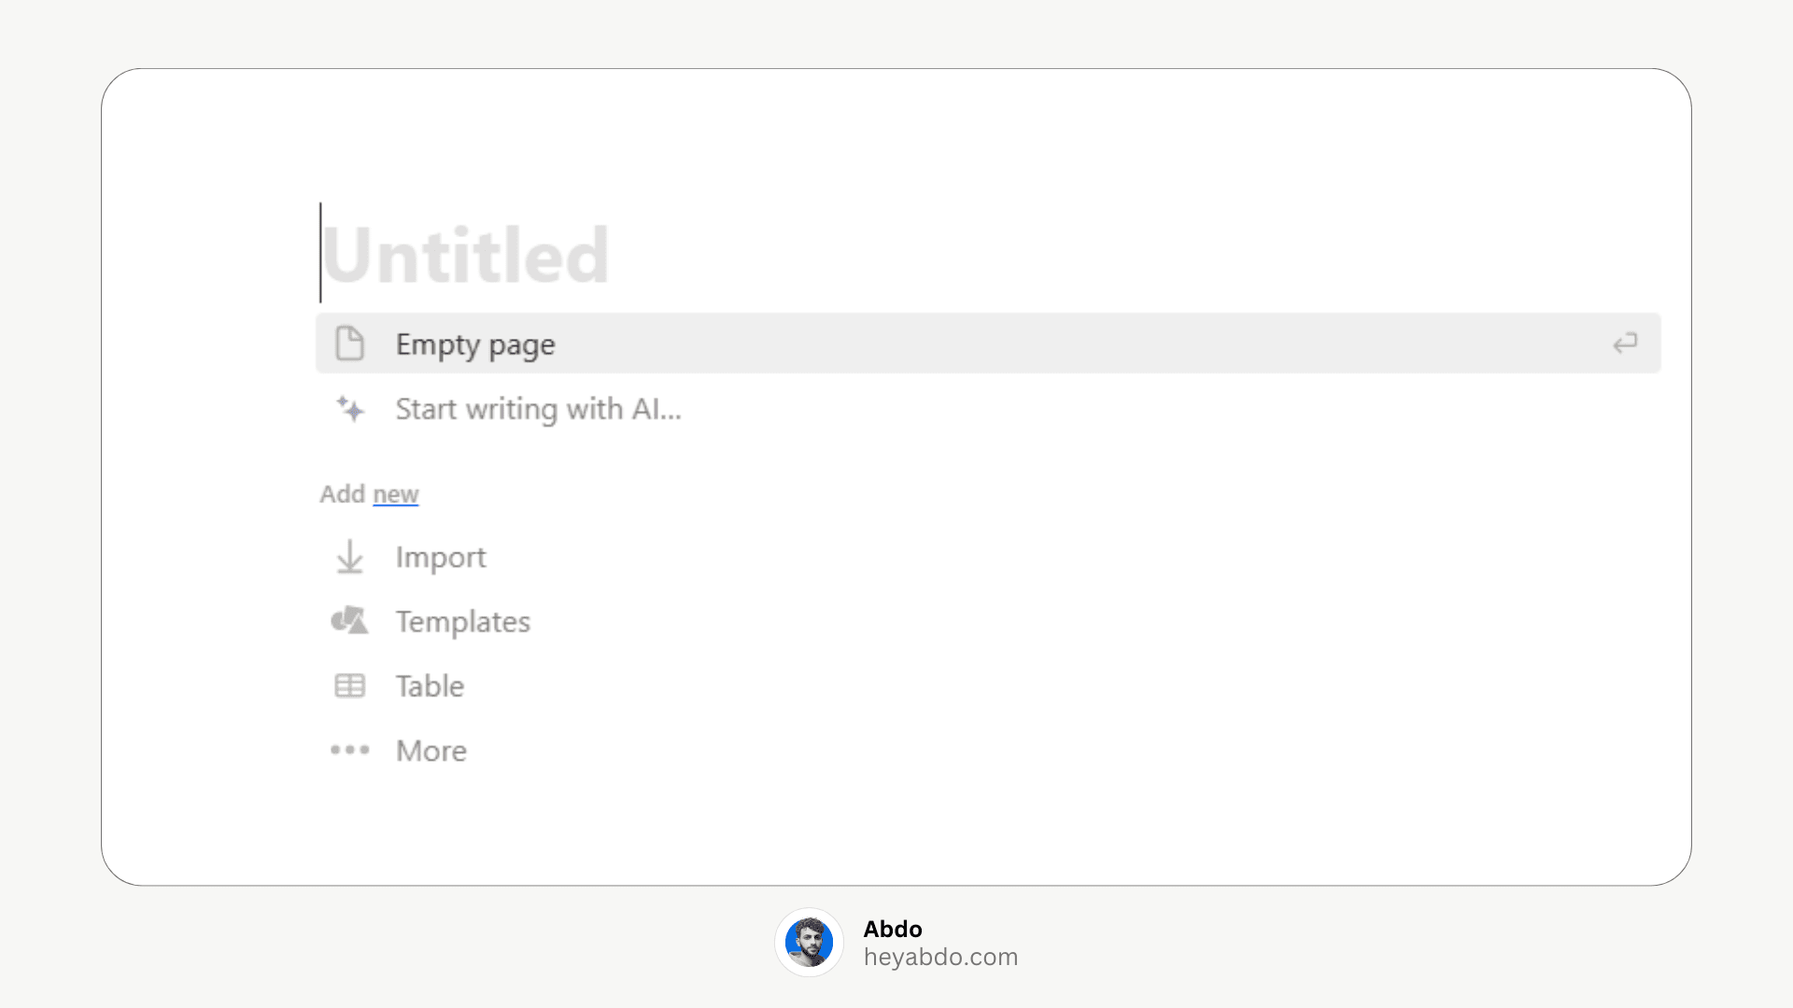This screenshot has height=1008, width=1793.
Task: Open the heyabdo.com link
Action: point(940,958)
